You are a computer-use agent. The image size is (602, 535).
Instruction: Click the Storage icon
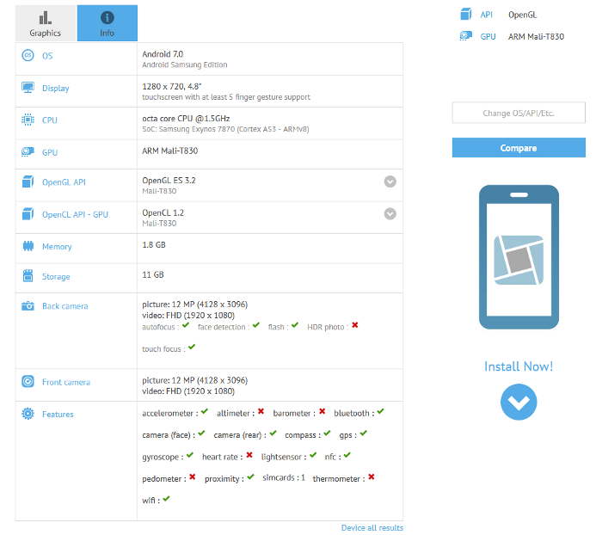coord(28,276)
